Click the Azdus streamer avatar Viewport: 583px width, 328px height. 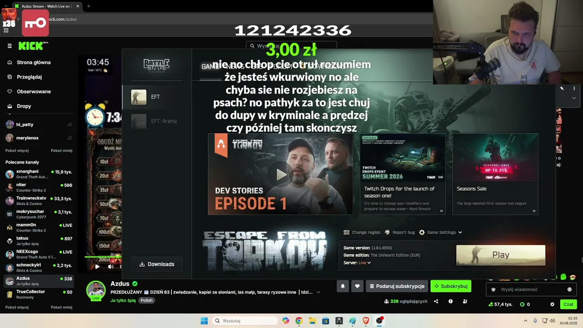pyautogui.click(x=96, y=291)
